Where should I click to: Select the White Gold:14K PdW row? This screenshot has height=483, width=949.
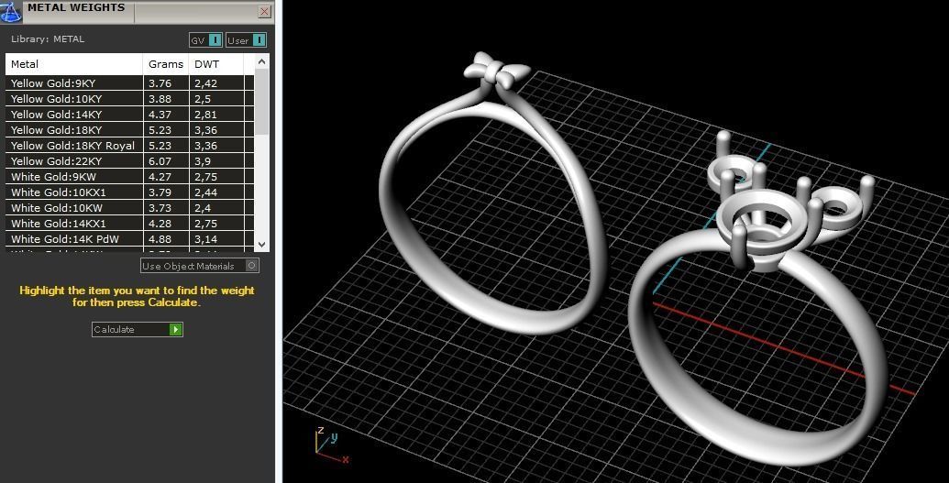tap(129, 239)
